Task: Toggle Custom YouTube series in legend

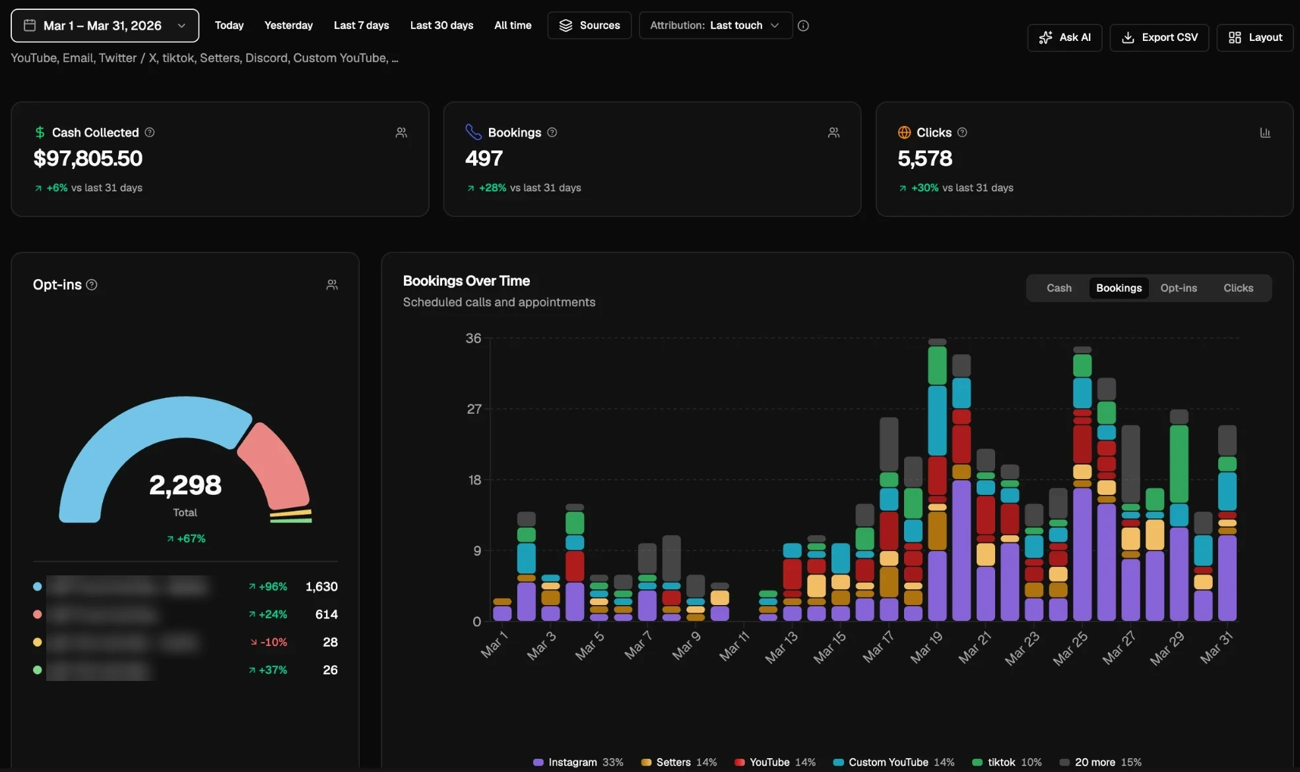Action: tap(894, 762)
